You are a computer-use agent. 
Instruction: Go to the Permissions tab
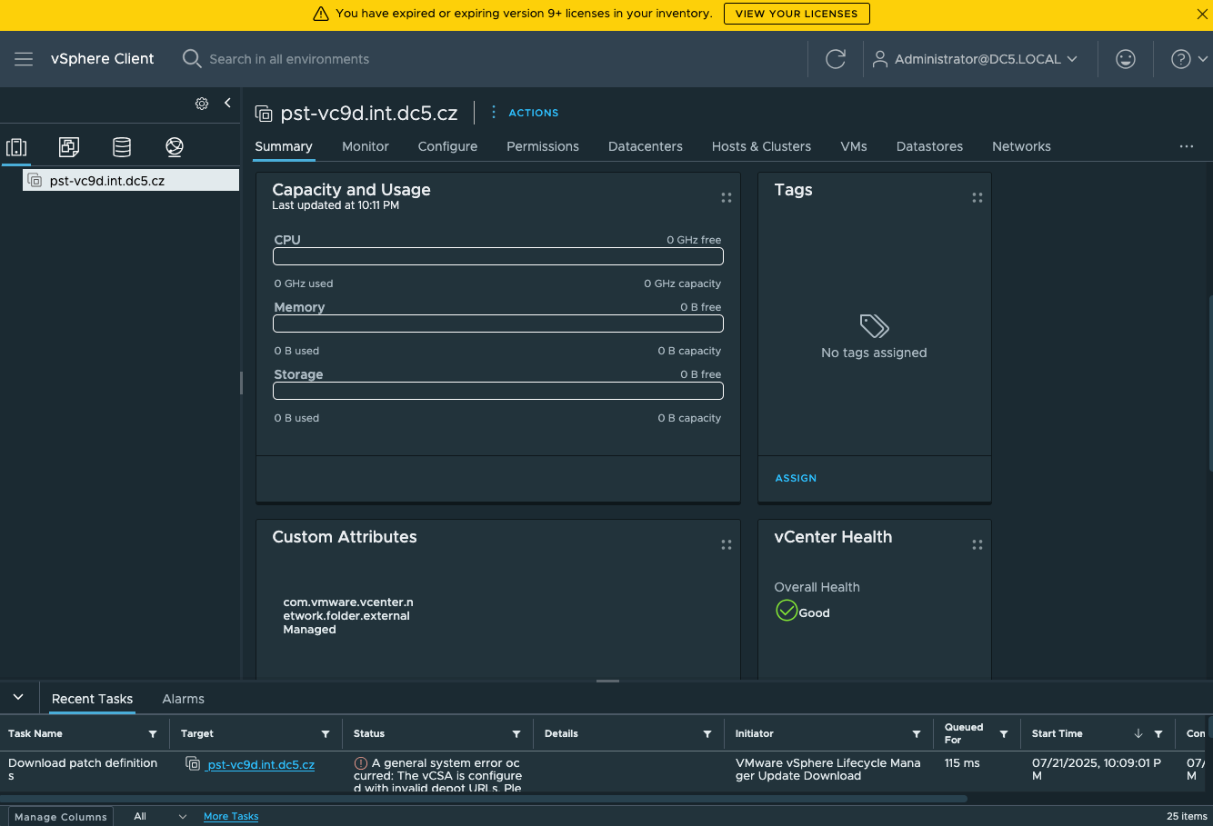point(543,146)
